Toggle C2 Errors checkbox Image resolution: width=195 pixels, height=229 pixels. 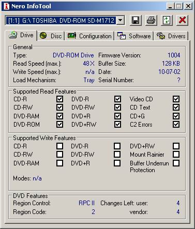pyautogui.click(x=176, y=124)
